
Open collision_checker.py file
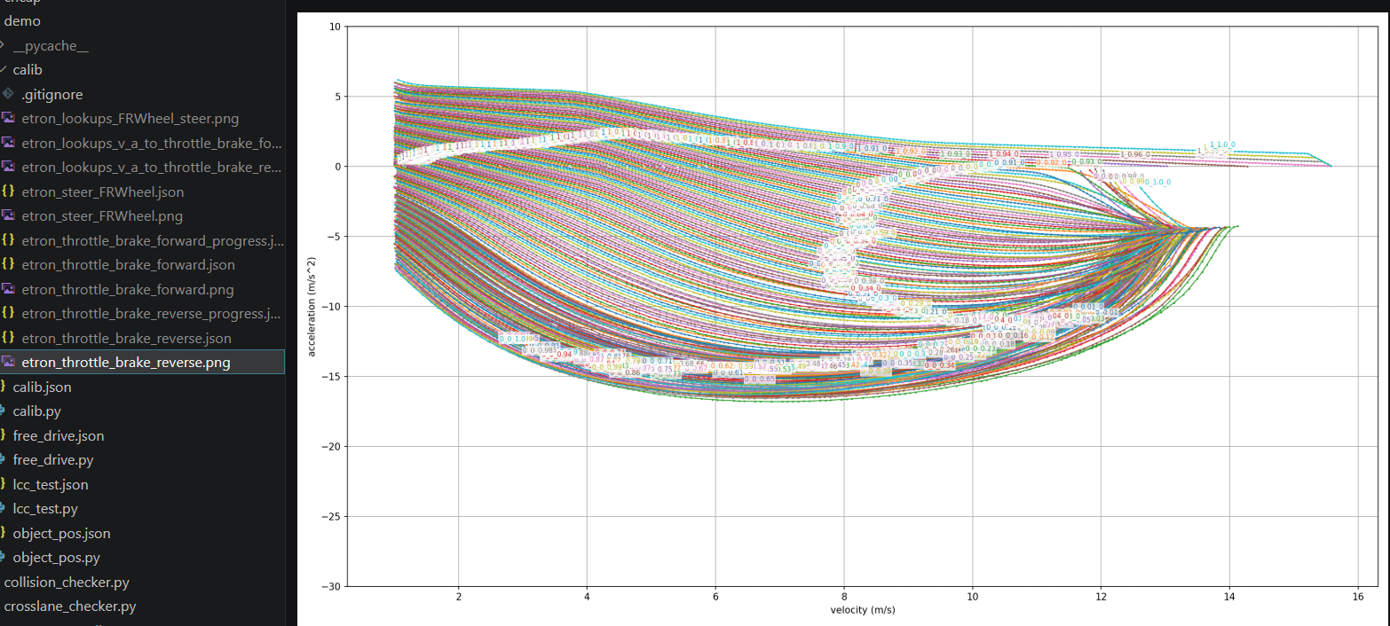pyautogui.click(x=67, y=583)
